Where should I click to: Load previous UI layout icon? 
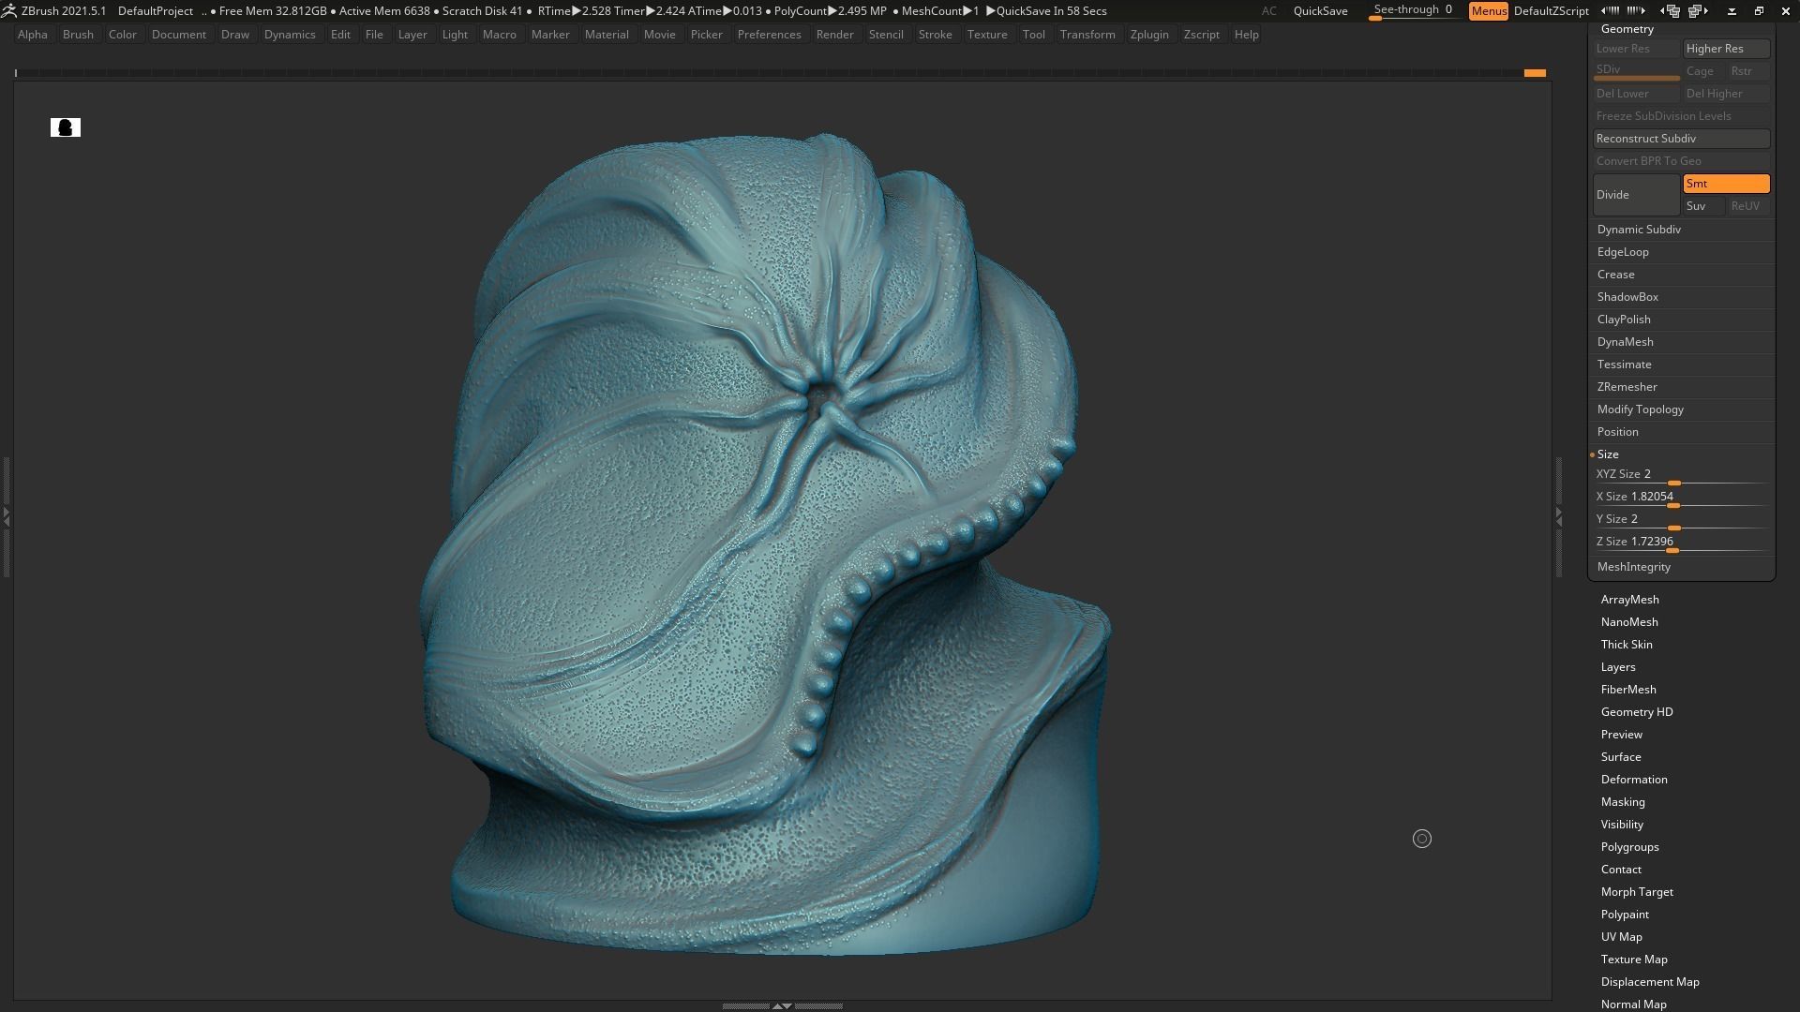tap(1670, 10)
